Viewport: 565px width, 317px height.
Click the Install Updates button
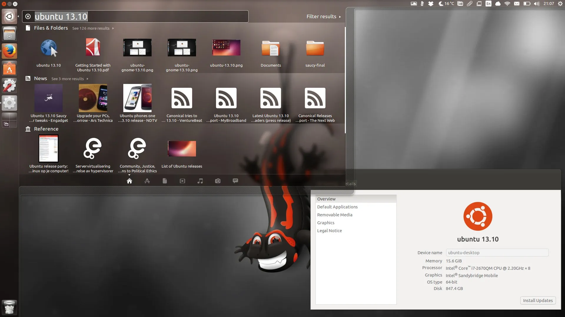[538, 300]
